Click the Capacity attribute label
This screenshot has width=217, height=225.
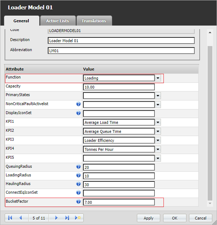pos(13,86)
